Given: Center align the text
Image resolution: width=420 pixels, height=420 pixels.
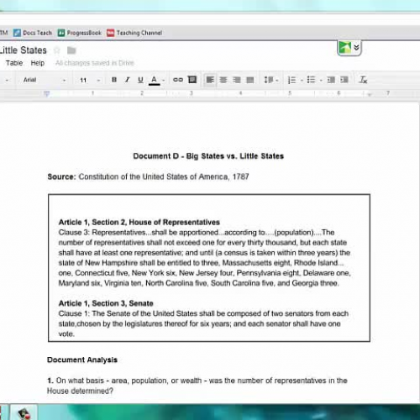Looking at the screenshot, I should point(223,80).
